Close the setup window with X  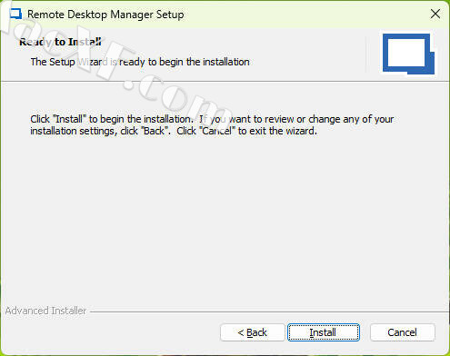(435, 14)
